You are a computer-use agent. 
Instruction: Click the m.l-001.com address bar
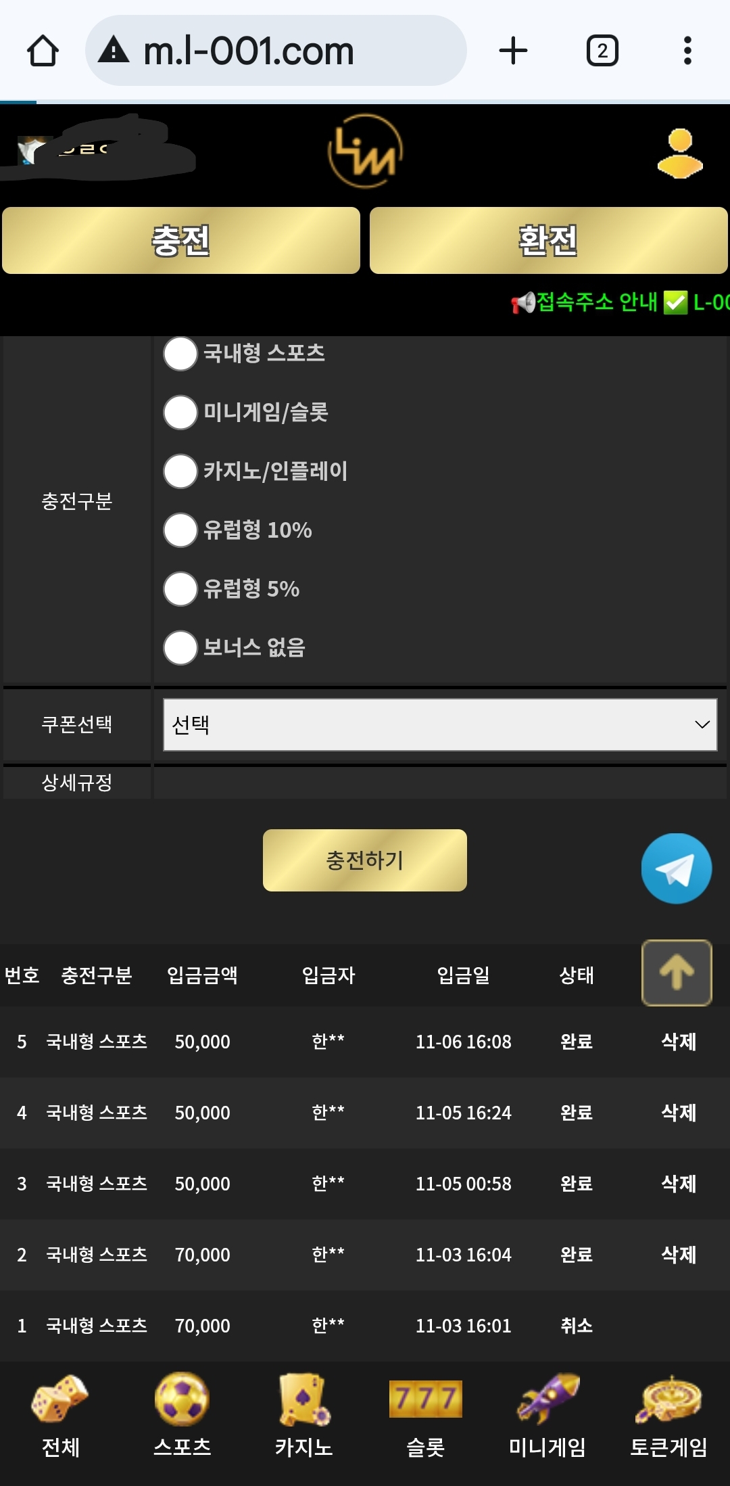tap(277, 51)
